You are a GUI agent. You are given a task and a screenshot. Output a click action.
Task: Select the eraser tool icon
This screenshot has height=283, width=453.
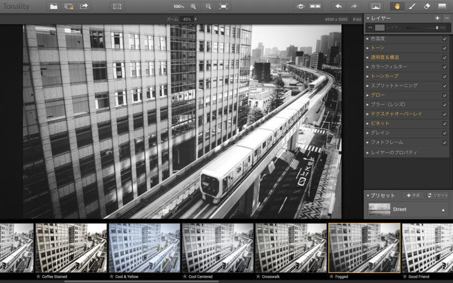tap(427, 6)
